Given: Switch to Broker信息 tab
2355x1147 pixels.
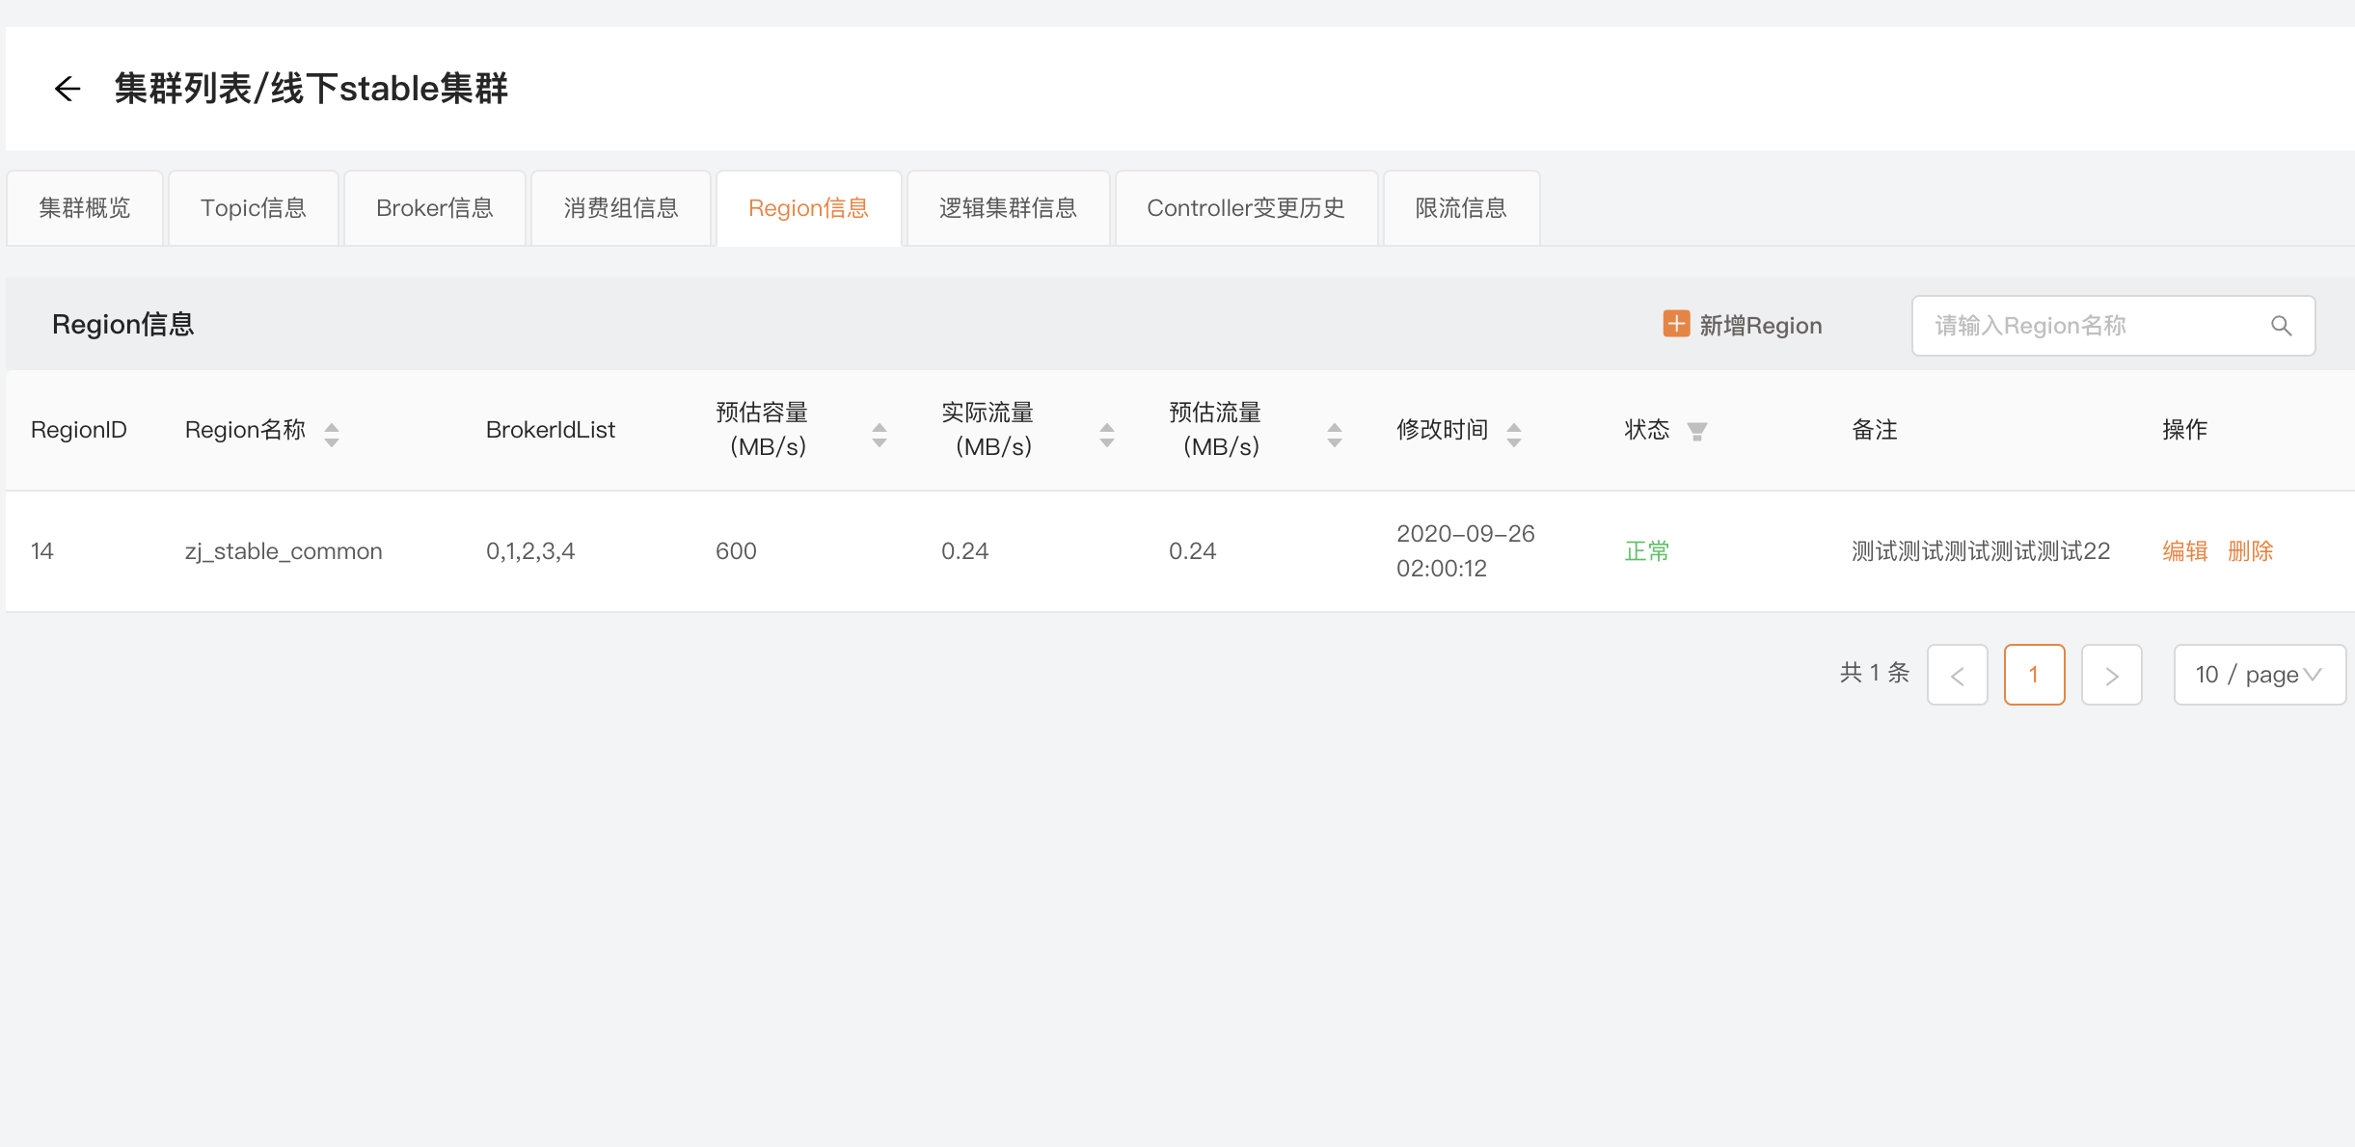Looking at the screenshot, I should pos(434,208).
